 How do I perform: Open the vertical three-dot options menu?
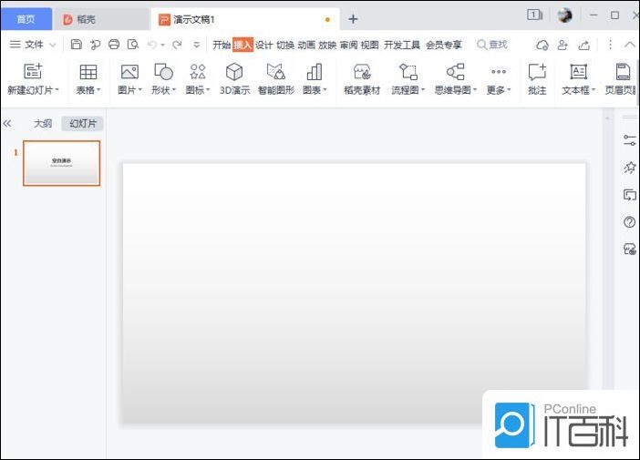610,45
